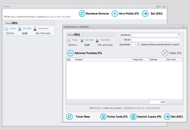Close the Pedidos window
The image size is (190, 129).
(x=164, y=6)
